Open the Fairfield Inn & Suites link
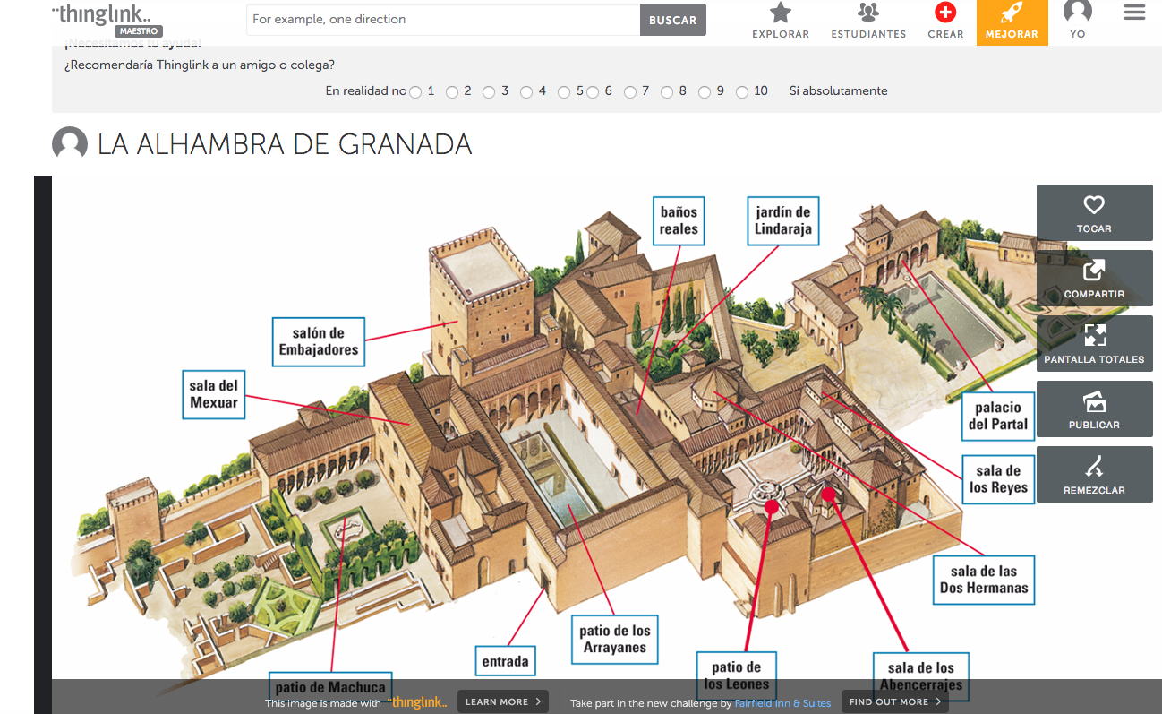 pyautogui.click(x=782, y=703)
